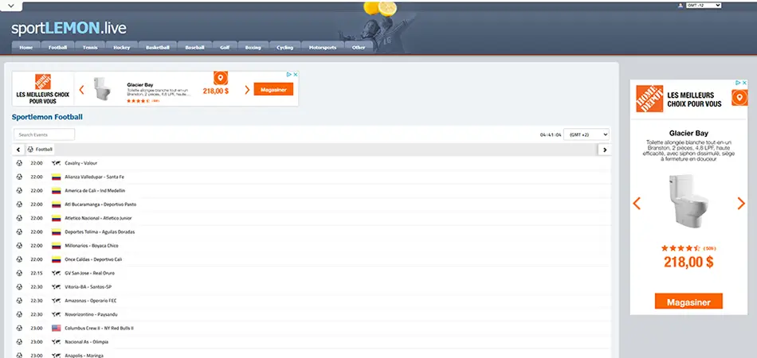Open the Home tab
The height and width of the screenshot is (358, 757).
coord(26,47)
